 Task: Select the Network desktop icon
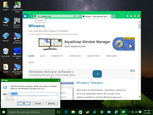[6, 37]
